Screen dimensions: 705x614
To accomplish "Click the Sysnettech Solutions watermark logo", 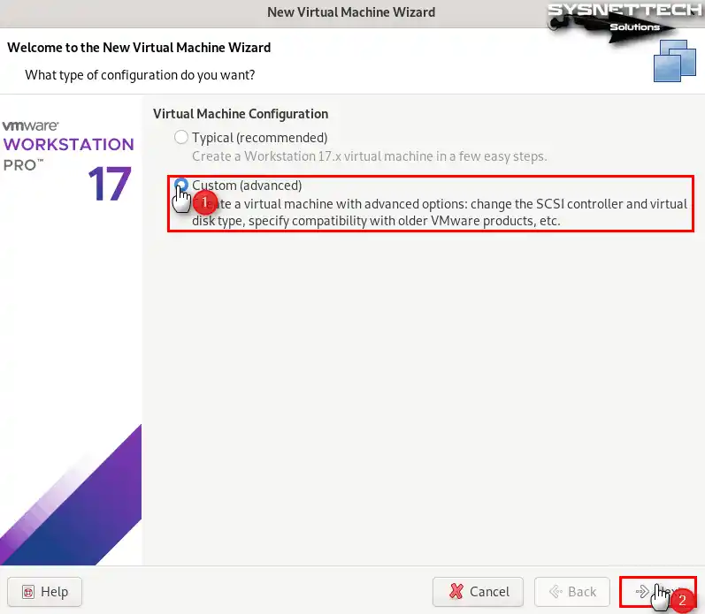I will point(625,22).
